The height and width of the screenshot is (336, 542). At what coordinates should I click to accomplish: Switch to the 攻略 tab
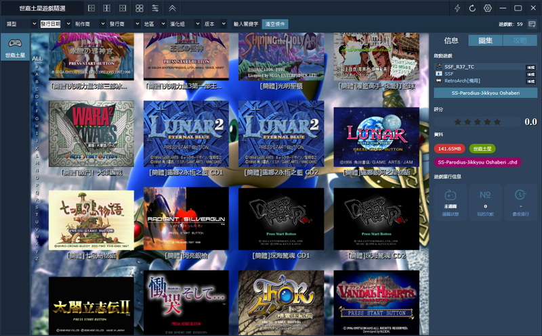520,41
